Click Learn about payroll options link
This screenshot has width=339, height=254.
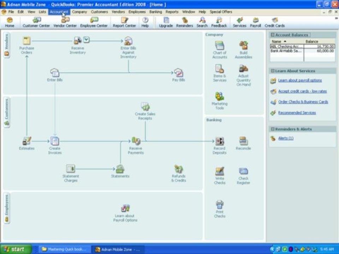300,80
